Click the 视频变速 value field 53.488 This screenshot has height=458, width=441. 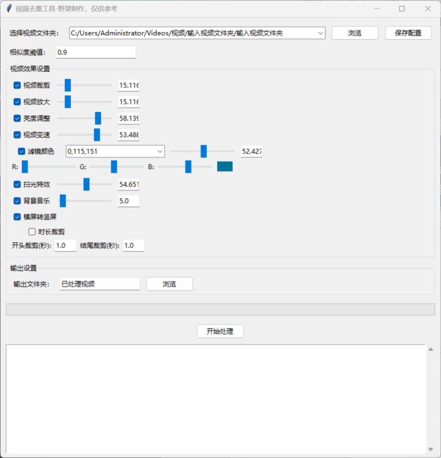click(129, 135)
